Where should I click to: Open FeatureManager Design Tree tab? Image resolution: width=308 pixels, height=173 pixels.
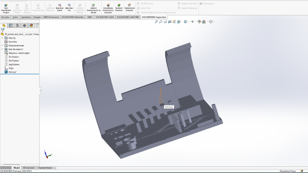tap(4, 25)
